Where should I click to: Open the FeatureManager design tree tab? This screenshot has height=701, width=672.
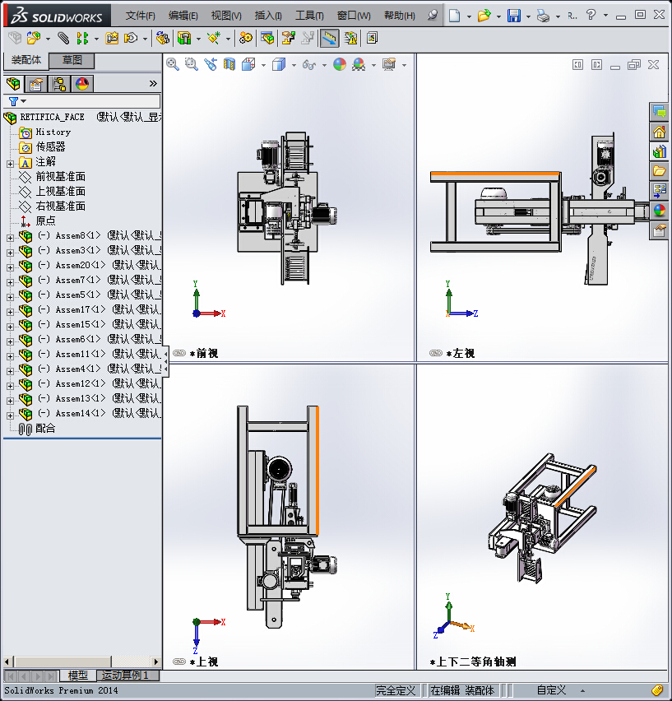coord(13,84)
